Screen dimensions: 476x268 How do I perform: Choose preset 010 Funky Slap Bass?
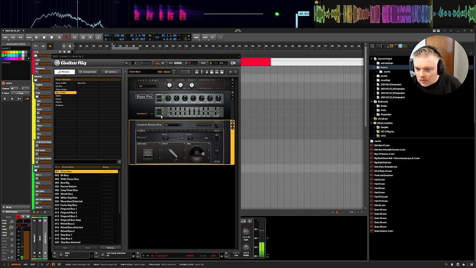86,205
